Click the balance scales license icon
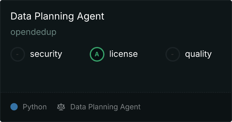 click(61, 107)
